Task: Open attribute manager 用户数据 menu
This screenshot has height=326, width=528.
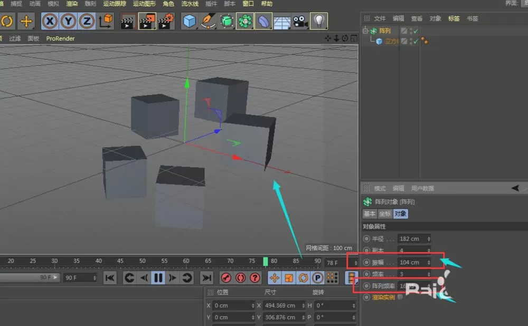Action: click(x=422, y=188)
